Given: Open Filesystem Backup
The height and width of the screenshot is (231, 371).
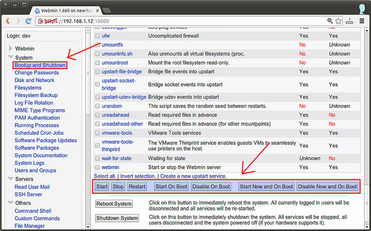Looking at the screenshot, I should pyautogui.click(x=36, y=95).
